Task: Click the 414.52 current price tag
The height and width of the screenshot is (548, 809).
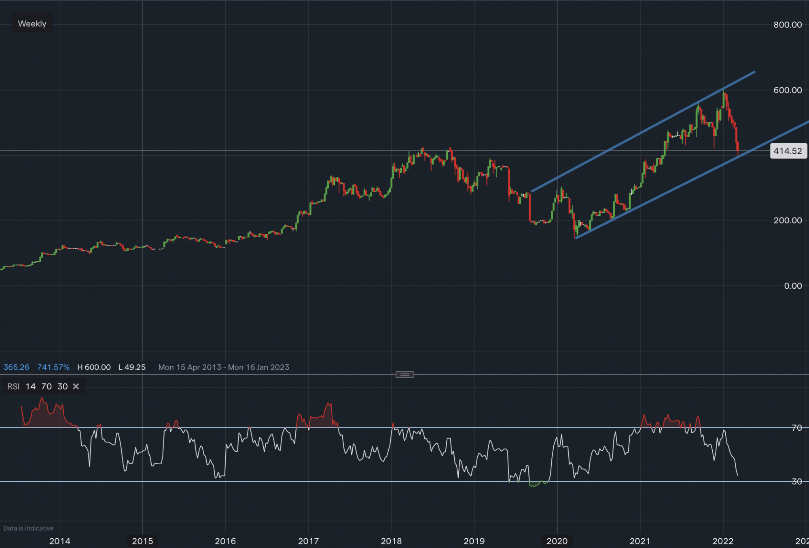Action: 788,151
